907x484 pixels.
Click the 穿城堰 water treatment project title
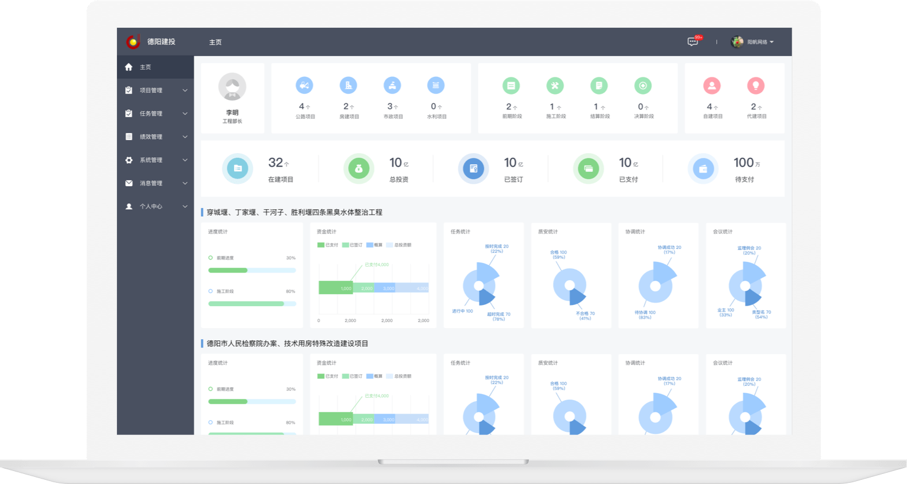click(294, 212)
